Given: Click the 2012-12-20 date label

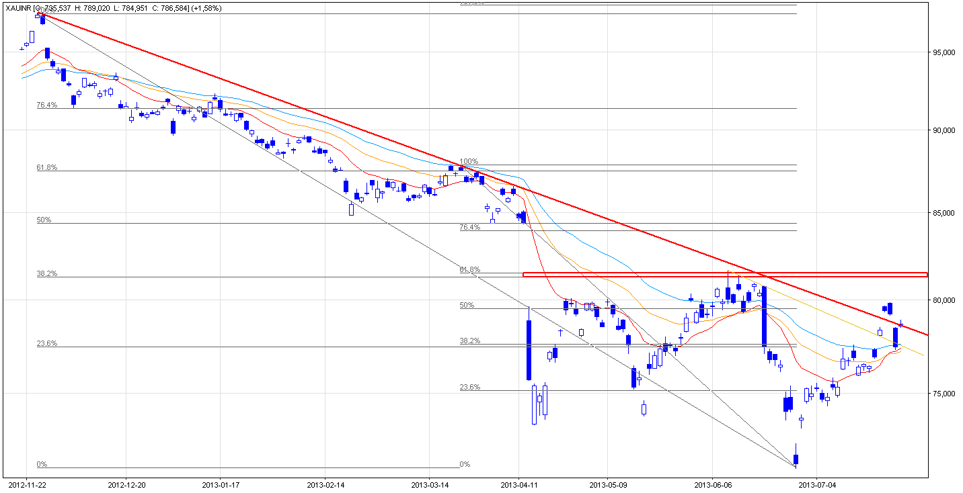Looking at the screenshot, I should click(126, 484).
